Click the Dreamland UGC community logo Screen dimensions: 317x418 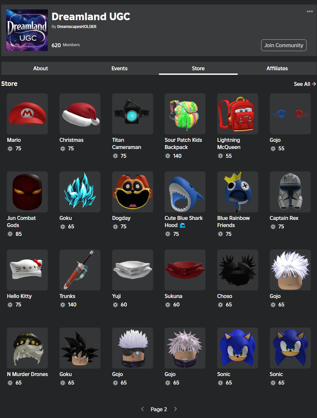[x=27, y=30]
